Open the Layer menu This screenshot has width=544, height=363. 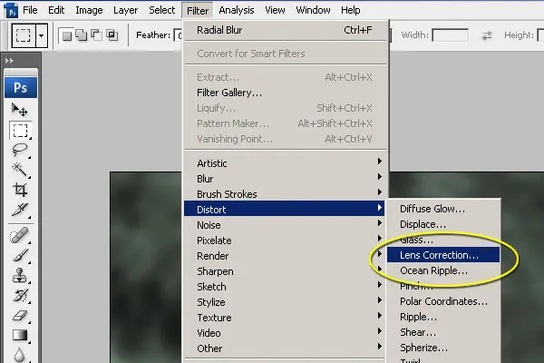pos(125,10)
